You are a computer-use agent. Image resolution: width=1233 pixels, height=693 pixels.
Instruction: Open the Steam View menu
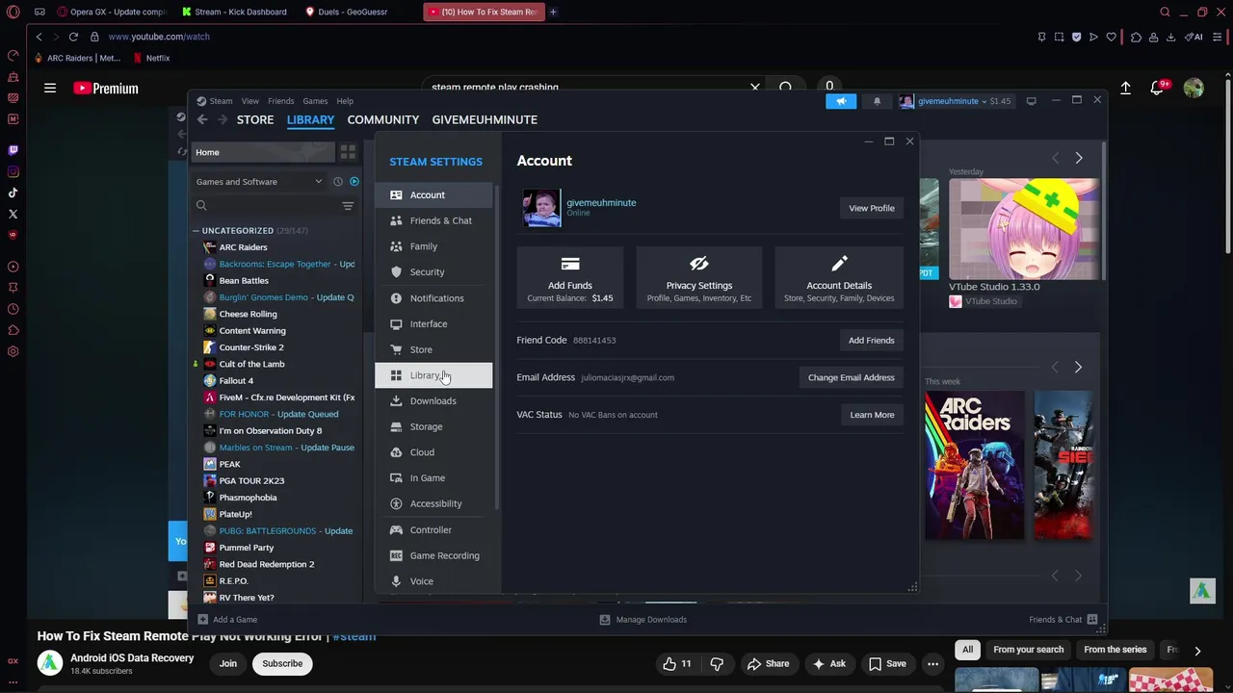(x=250, y=101)
